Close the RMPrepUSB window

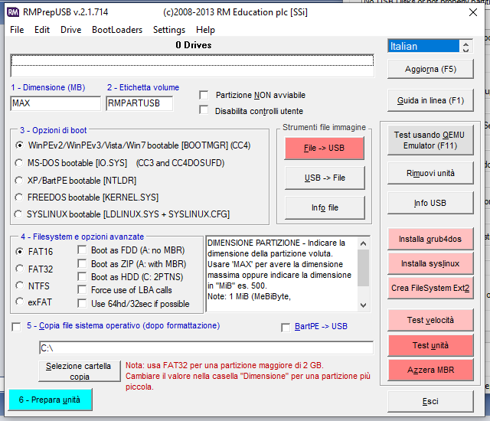(x=473, y=12)
